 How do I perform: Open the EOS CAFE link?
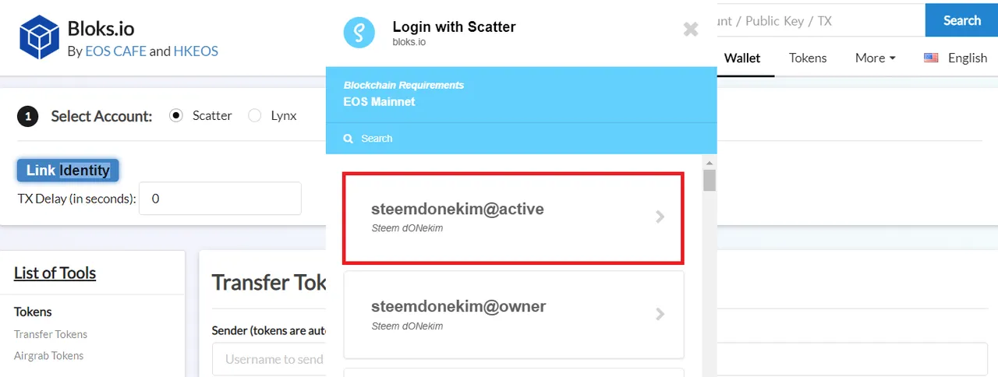click(x=115, y=51)
